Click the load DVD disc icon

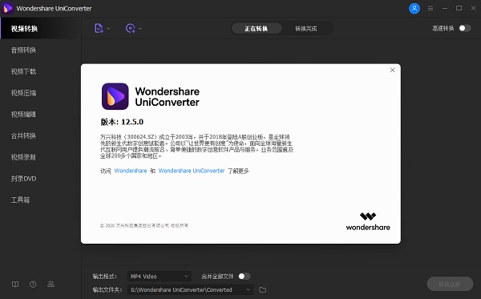click(131, 28)
